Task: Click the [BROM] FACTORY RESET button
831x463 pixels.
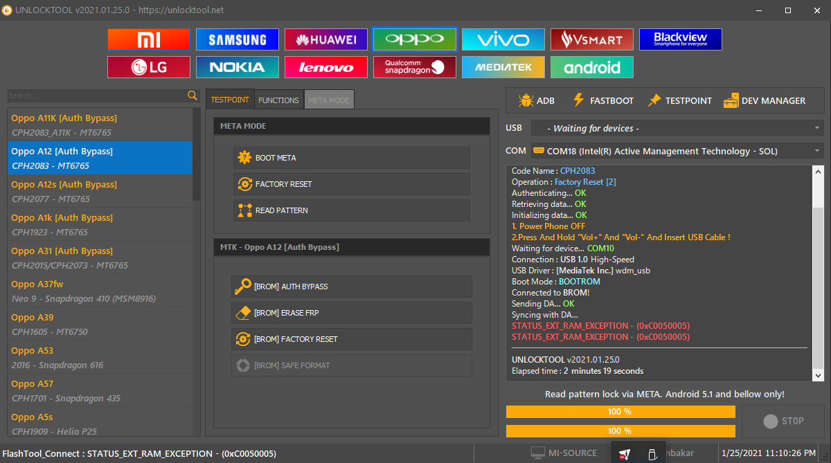Action: pos(352,339)
